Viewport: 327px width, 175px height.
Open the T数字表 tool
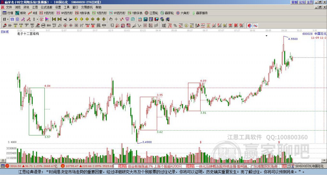tap(135, 13)
